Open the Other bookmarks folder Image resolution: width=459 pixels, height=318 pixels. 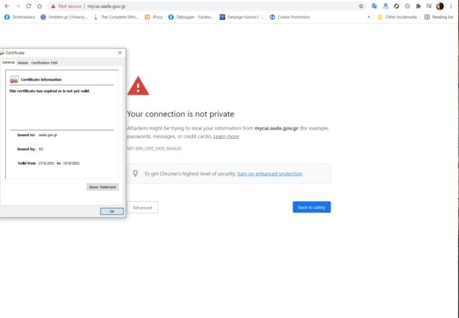[x=397, y=17]
